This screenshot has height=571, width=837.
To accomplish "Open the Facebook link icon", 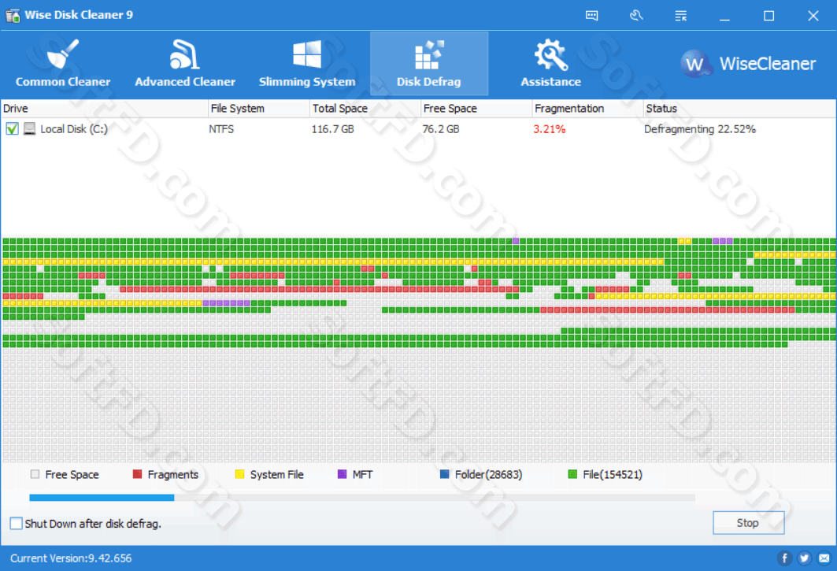I will 784,558.
